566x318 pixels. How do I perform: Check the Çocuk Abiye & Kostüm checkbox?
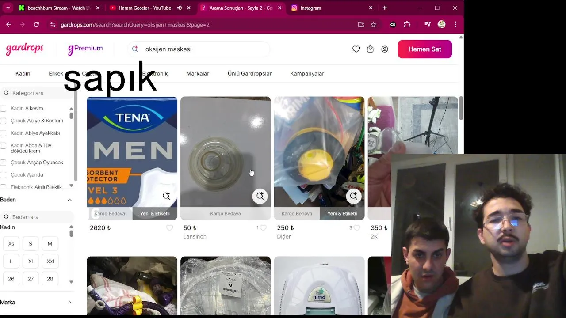point(3,121)
